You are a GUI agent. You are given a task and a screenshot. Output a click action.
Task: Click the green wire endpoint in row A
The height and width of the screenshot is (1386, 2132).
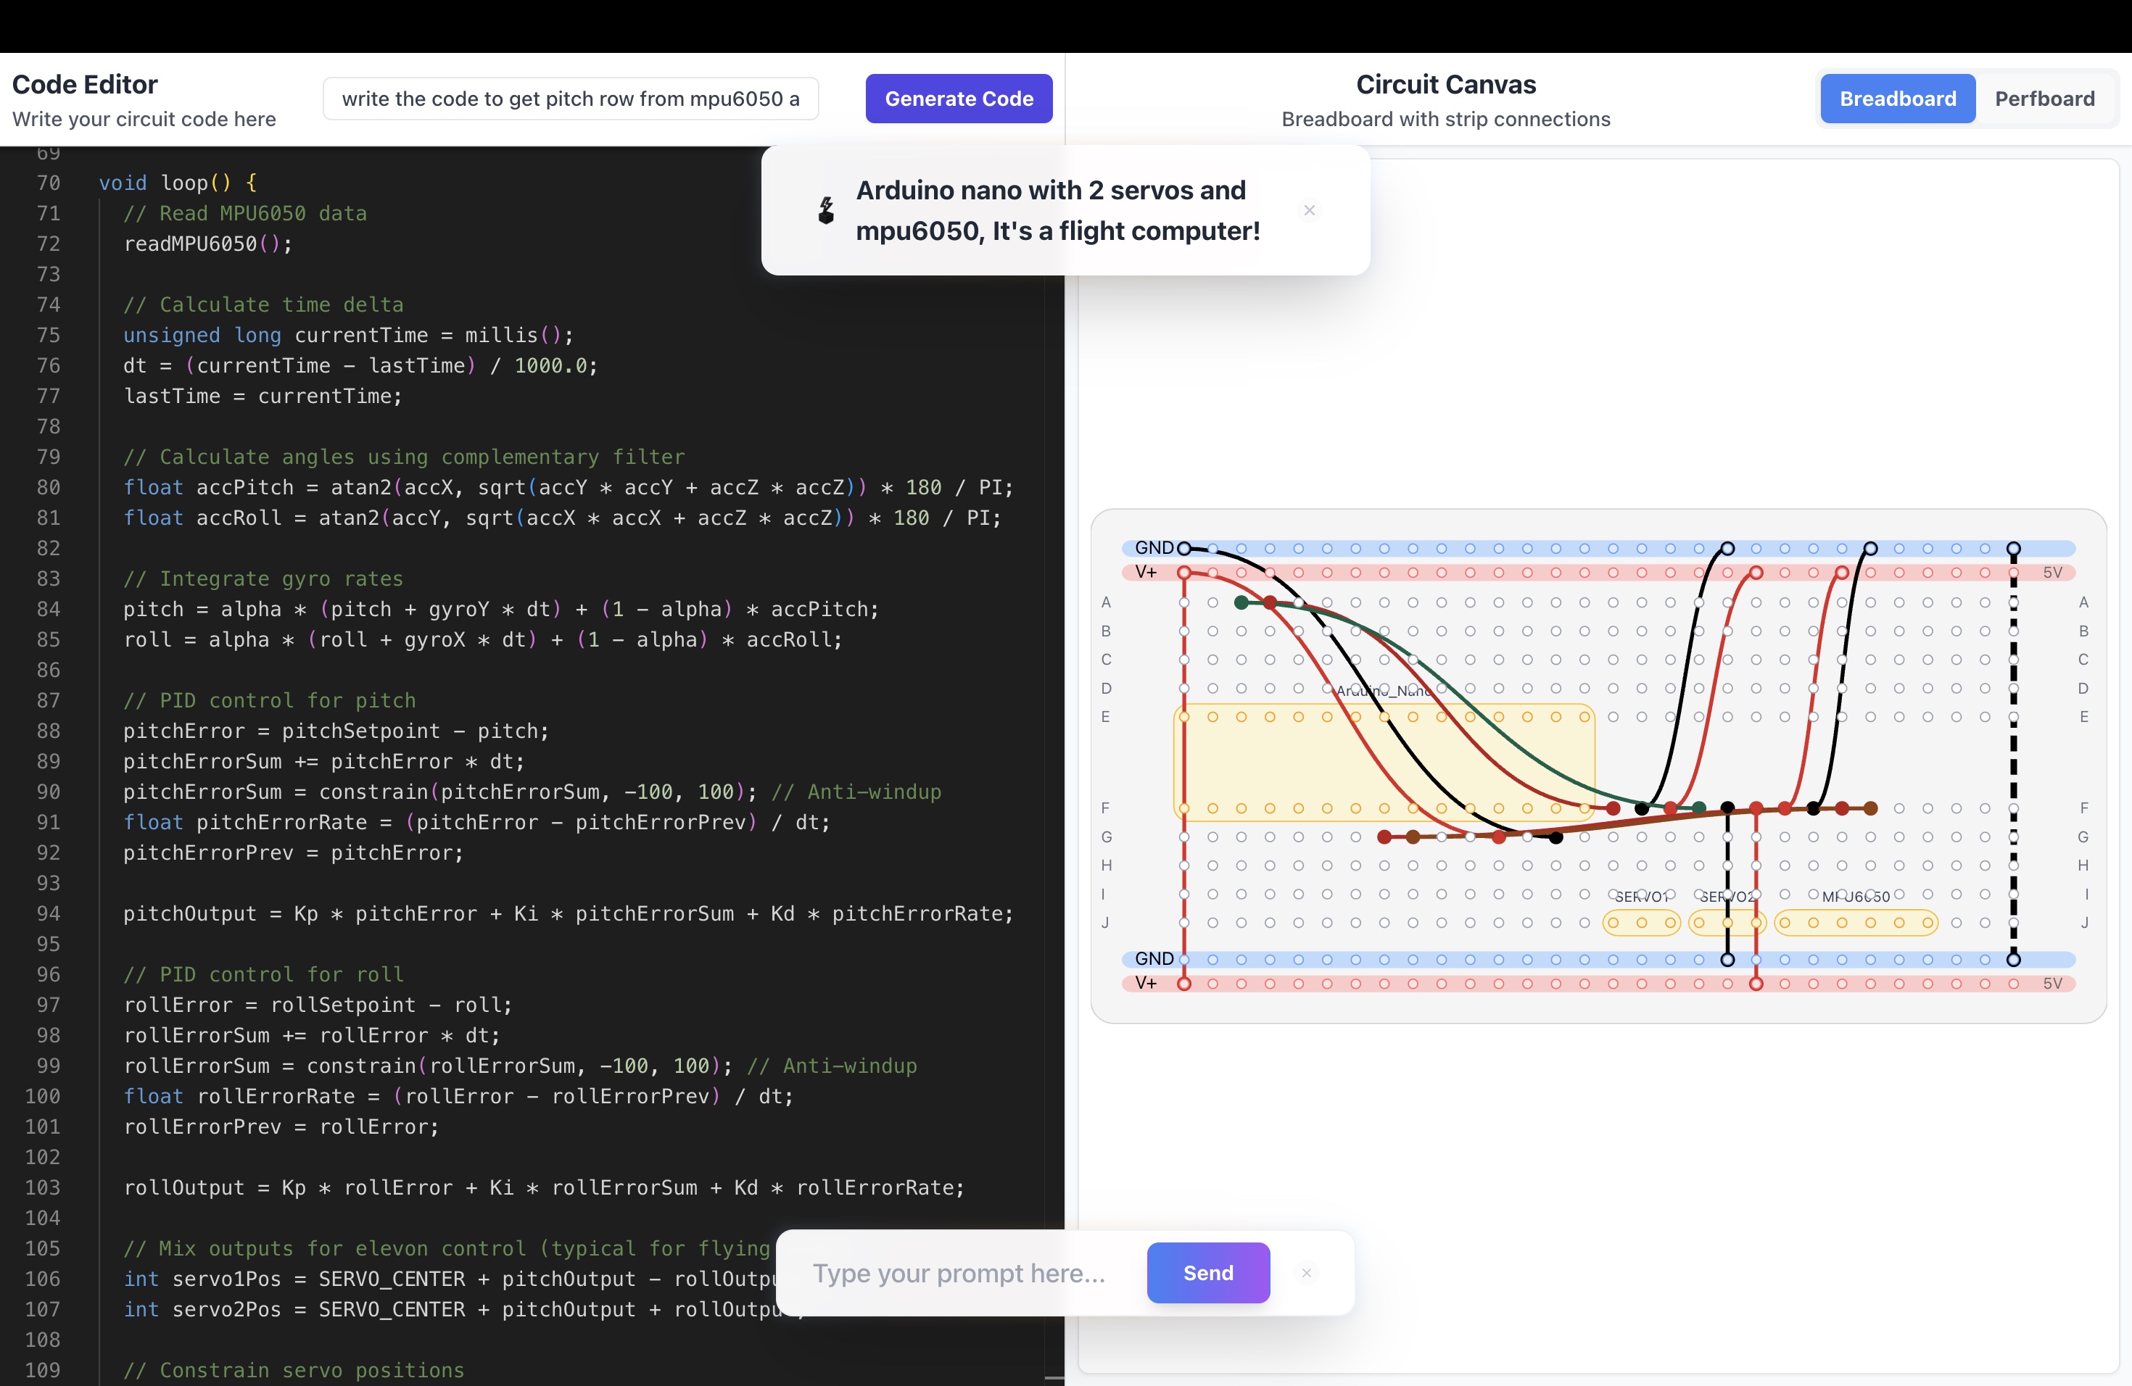1241,602
